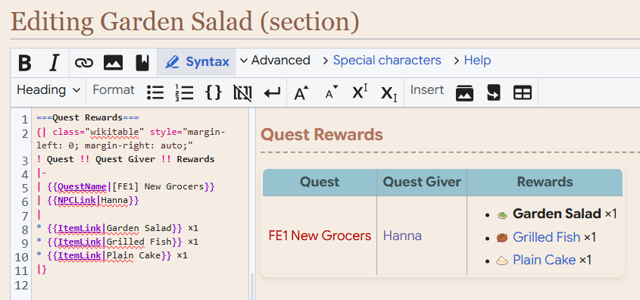
Task: Click the embedded file image icon
Action: [x=113, y=62]
